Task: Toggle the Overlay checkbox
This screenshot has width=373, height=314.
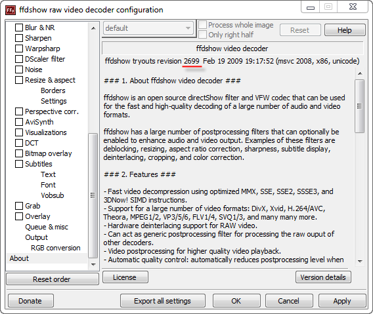Action: [x=19, y=216]
